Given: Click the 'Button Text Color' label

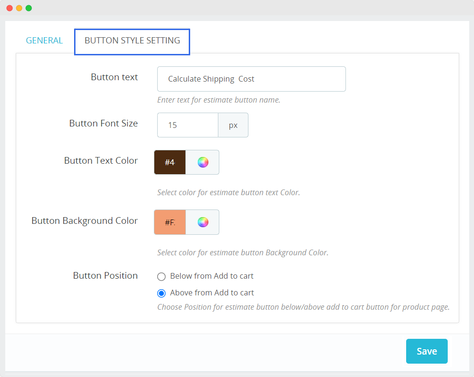Looking at the screenshot, I should click(x=101, y=161).
